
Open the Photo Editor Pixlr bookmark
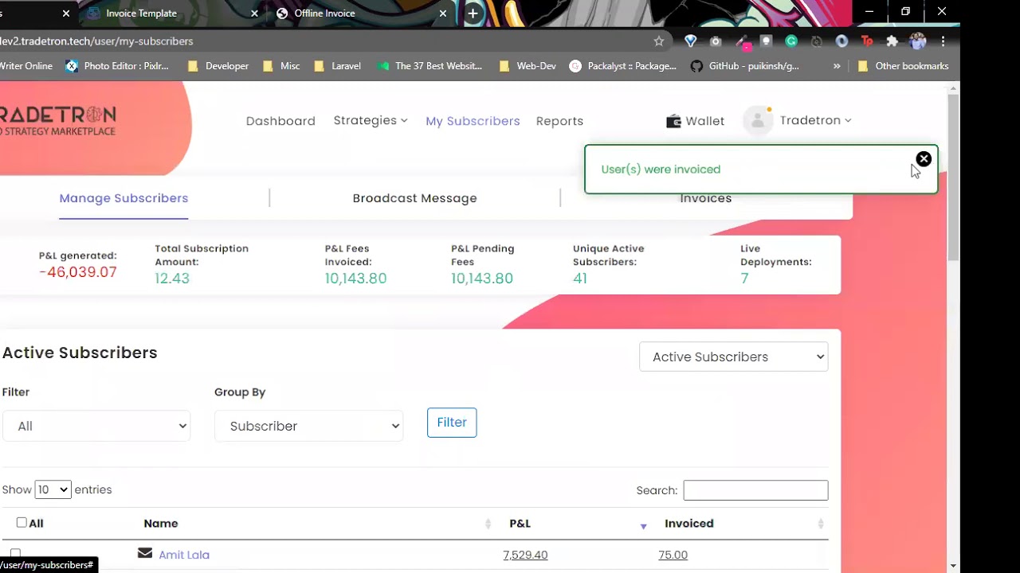pos(117,66)
